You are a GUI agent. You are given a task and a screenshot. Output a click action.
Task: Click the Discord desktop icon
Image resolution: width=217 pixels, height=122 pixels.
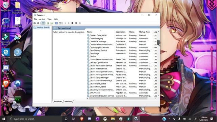click(x=6, y=69)
